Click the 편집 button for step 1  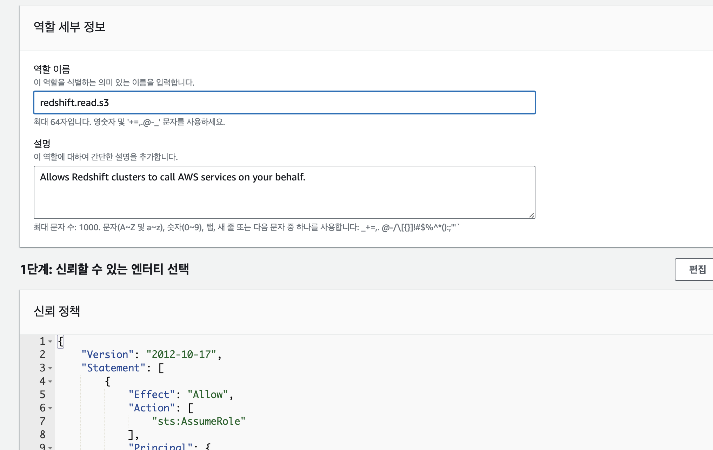(x=697, y=269)
